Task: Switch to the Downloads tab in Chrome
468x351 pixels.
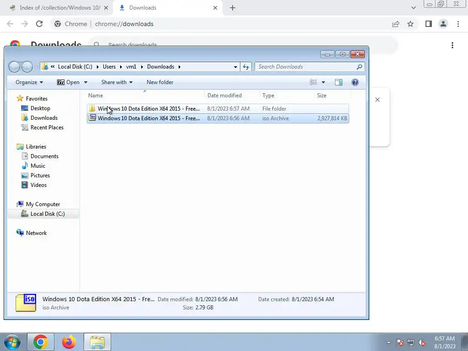Action: (168, 8)
